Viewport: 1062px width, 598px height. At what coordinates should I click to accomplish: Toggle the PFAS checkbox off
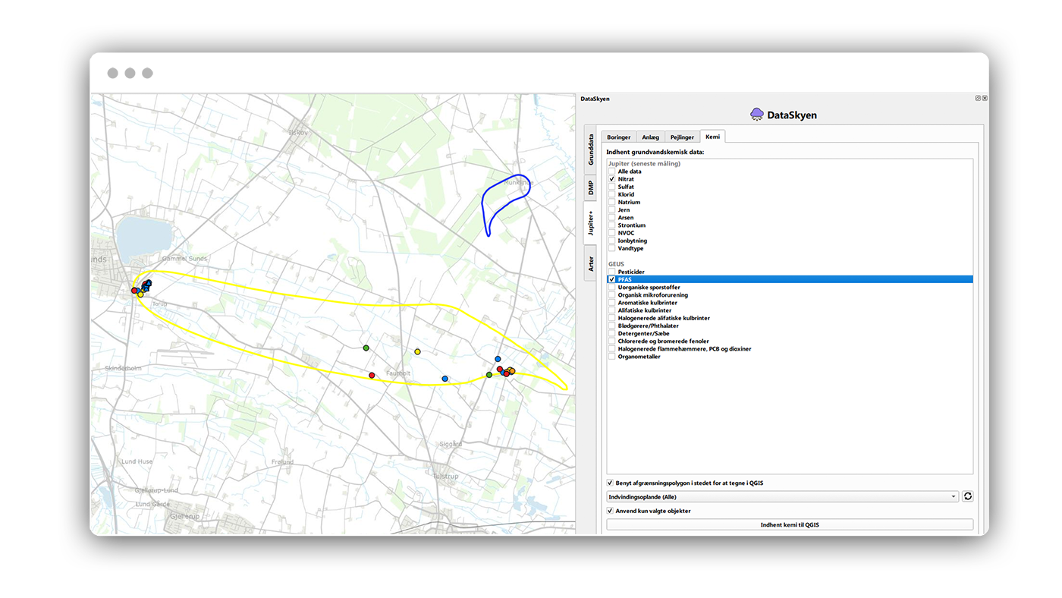(x=611, y=279)
